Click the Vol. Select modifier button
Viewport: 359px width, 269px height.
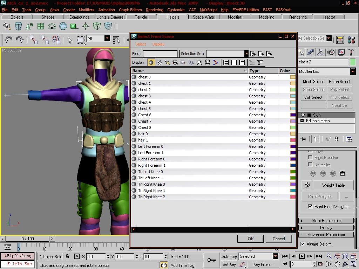pos(313,97)
